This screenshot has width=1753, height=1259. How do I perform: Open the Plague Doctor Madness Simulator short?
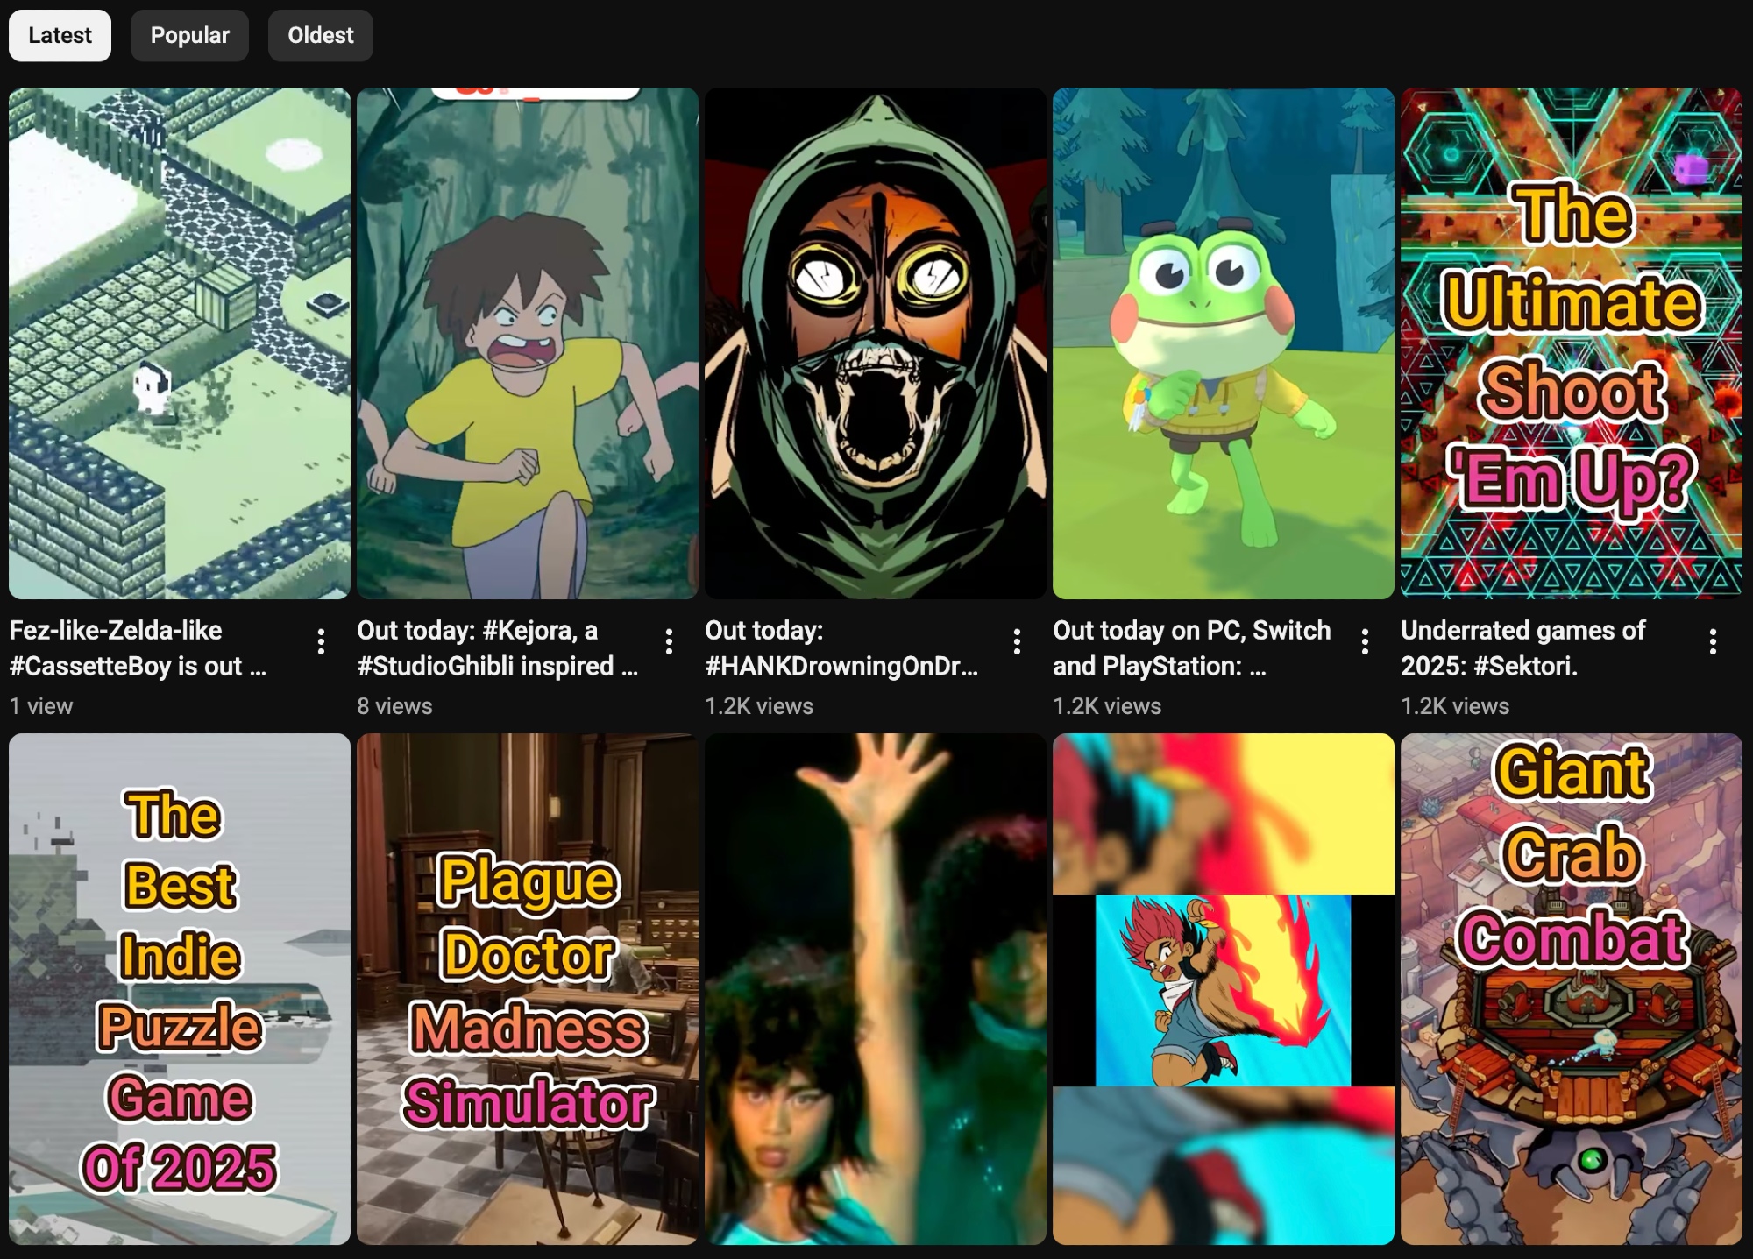(x=527, y=988)
